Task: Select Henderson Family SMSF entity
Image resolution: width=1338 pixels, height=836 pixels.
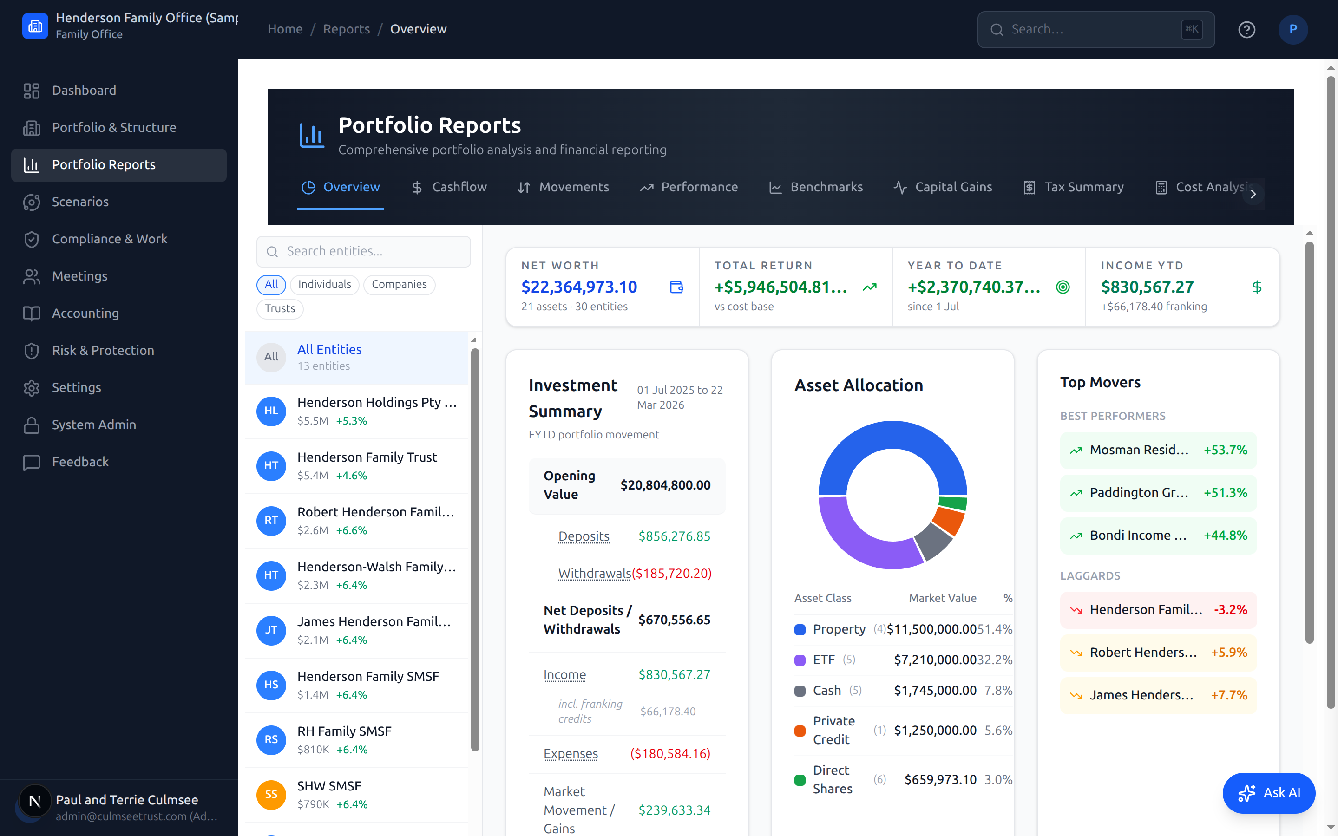Action: click(x=357, y=685)
